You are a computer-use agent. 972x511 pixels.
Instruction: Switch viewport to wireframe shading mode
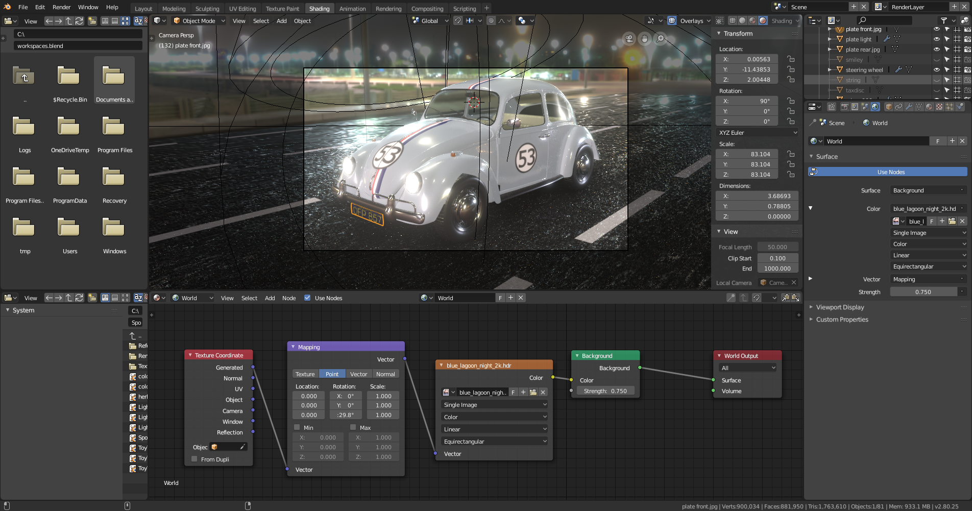(733, 21)
